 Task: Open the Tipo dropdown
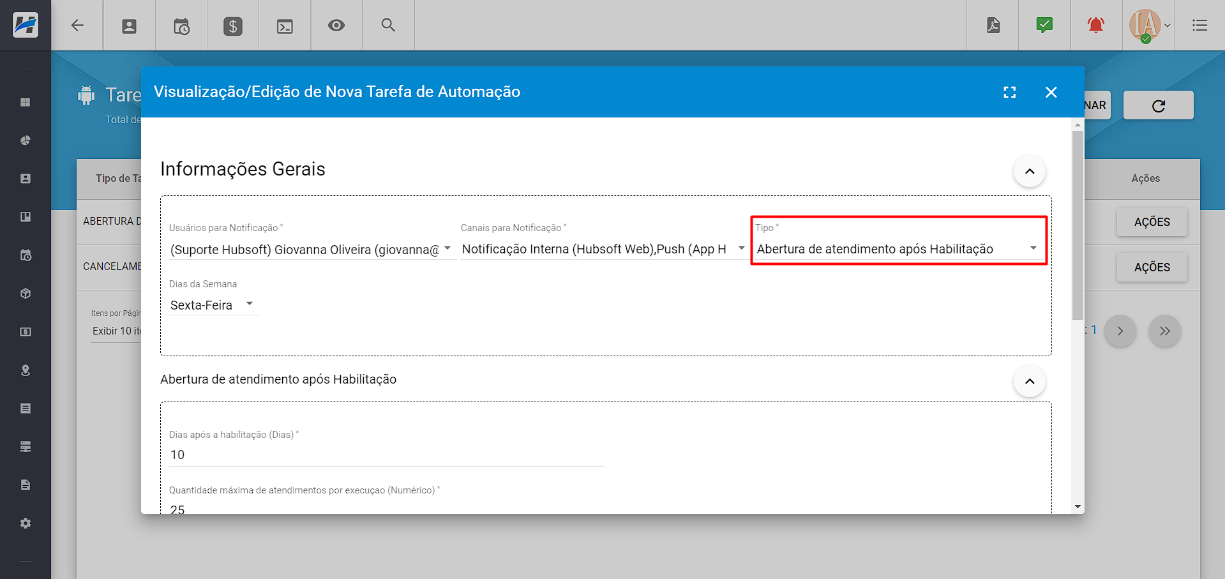point(898,249)
